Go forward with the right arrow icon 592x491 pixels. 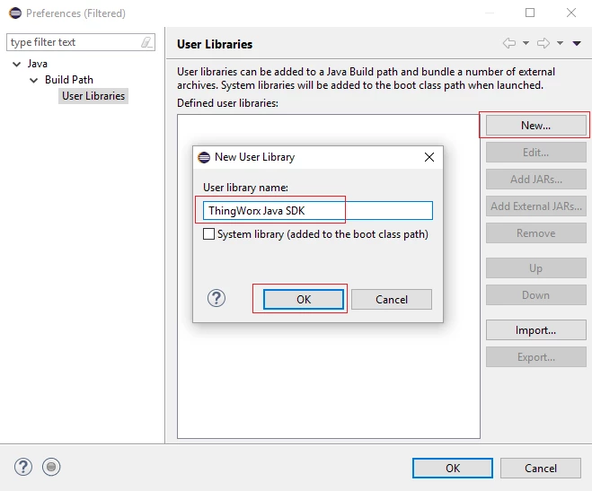pyautogui.click(x=543, y=43)
